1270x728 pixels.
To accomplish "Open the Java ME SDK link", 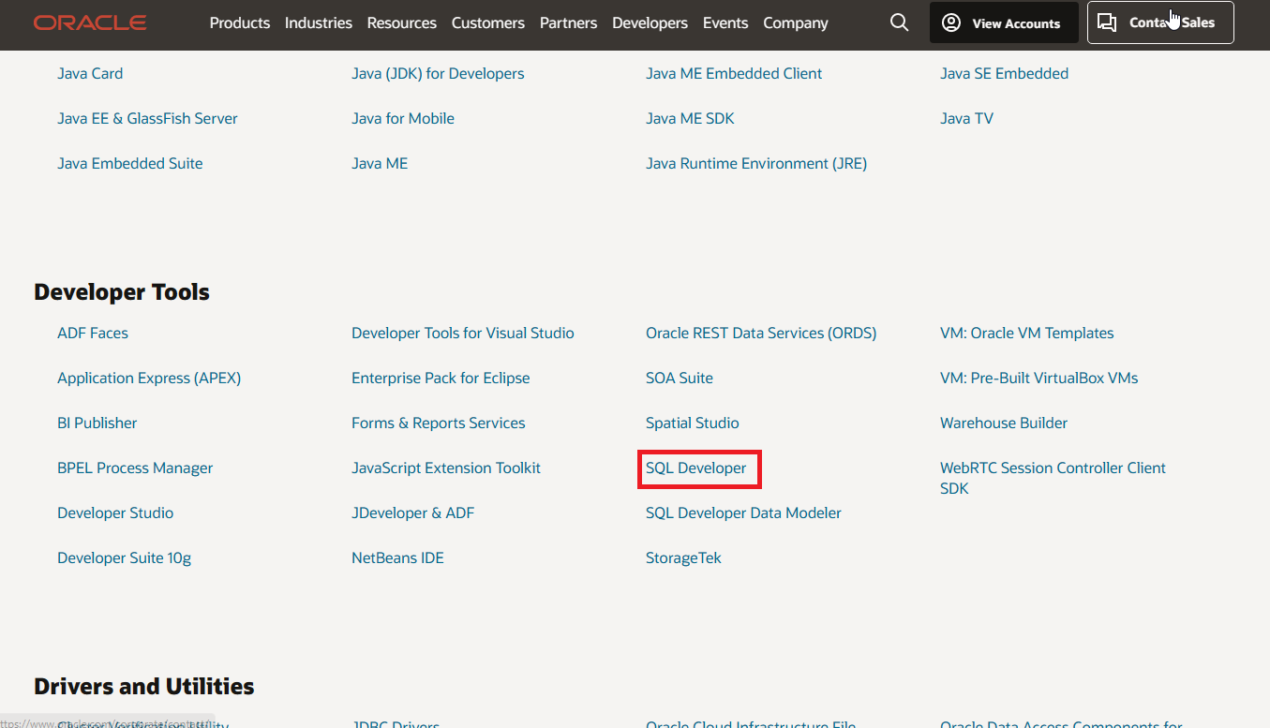I will [690, 118].
